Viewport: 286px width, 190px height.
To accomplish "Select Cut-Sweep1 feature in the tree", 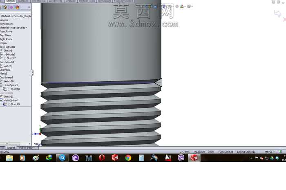I will (7, 77).
